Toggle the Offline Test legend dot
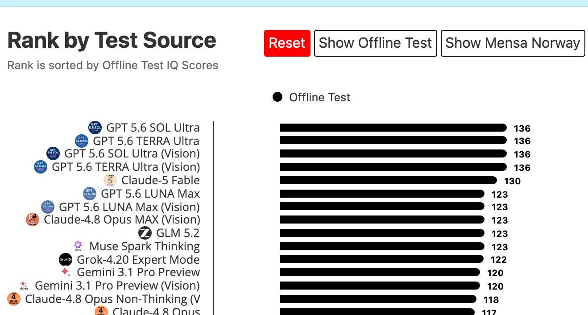Viewport: 588px width, 315px height. (x=277, y=97)
